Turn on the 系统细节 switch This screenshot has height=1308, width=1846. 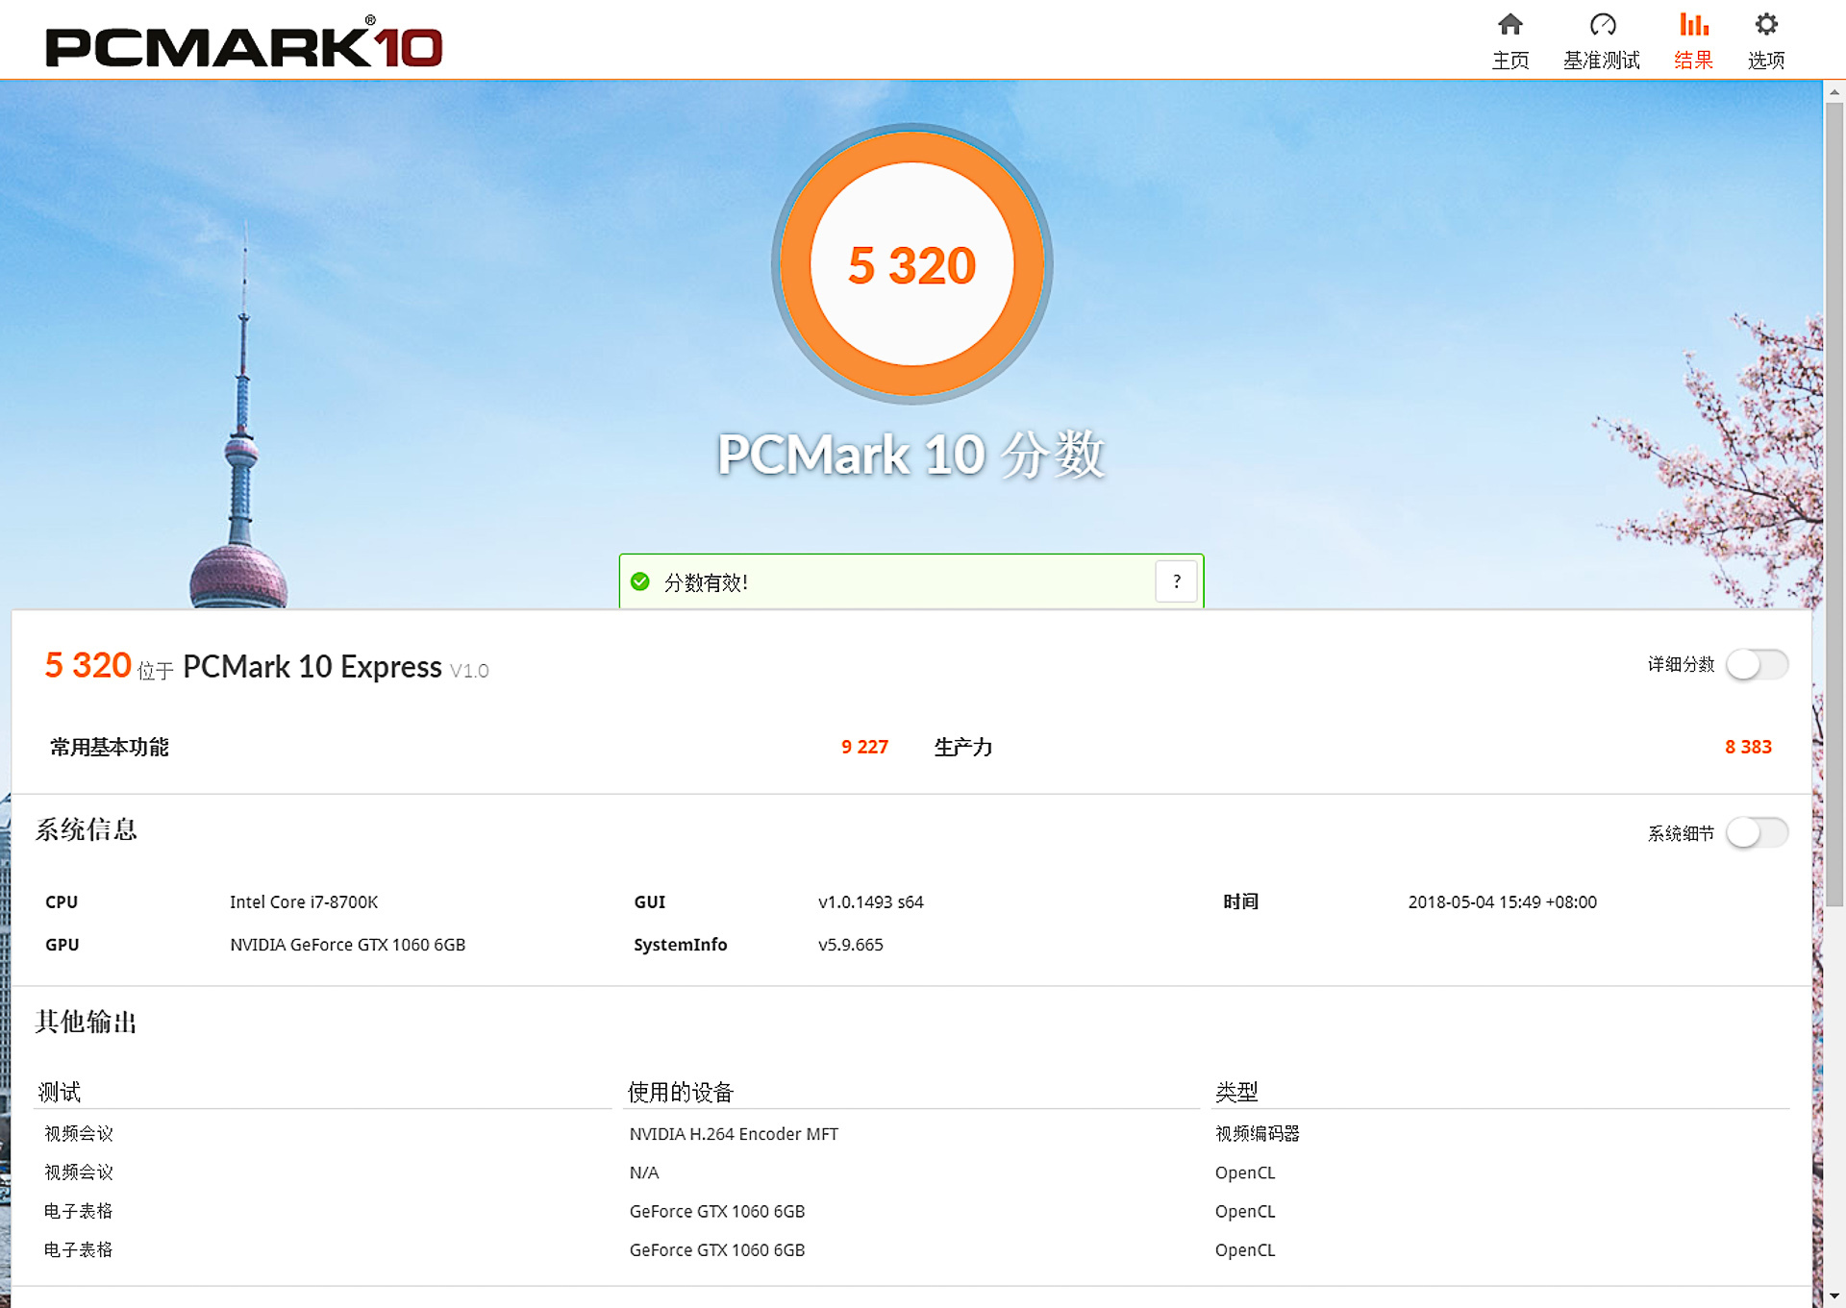tap(1759, 833)
